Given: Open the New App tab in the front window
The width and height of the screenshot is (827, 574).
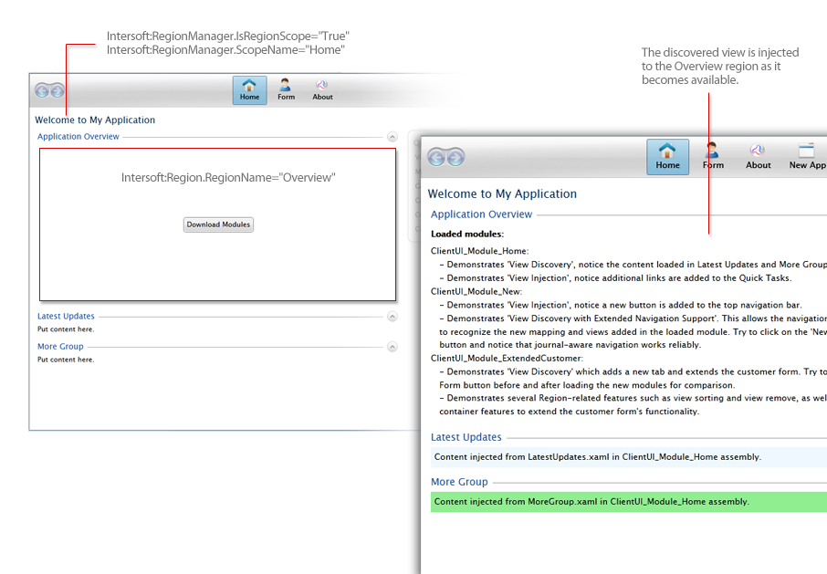Looking at the screenshot, I should pyautogui.click(x=807, y=157).
